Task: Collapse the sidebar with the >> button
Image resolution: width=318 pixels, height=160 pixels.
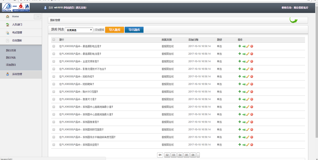Action: 37,17
